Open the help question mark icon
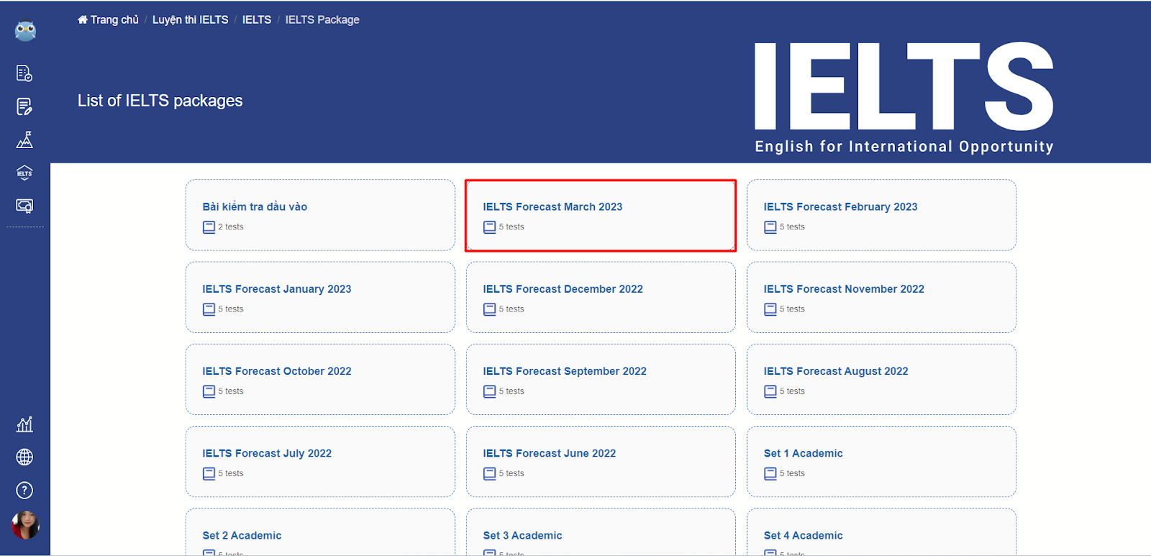The height and width of the screenshot is (556, 1151). click(x=24, y=491)
